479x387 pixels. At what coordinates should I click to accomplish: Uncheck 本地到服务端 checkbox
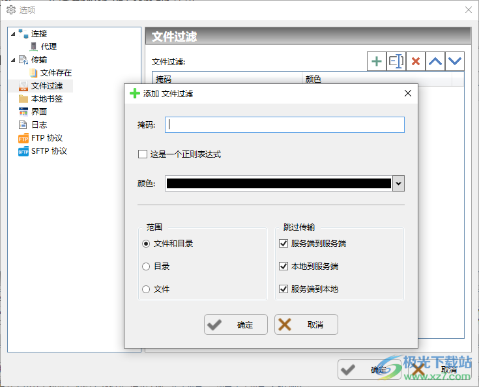coord(283,266)
